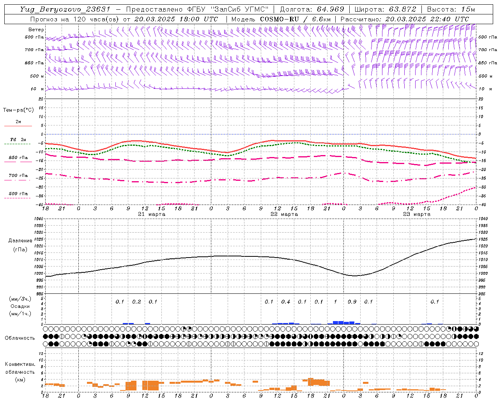Click the station title Yug_Beryozovo_23631
This screenshot has height=399, width=499.
65,9
